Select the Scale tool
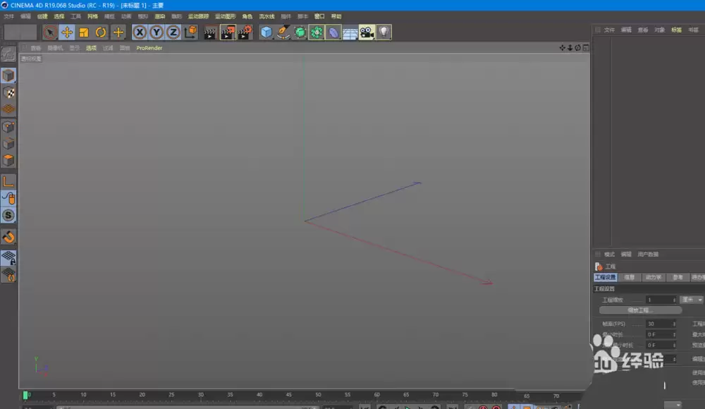The image size is (705, 409). (x=82, y=32)
